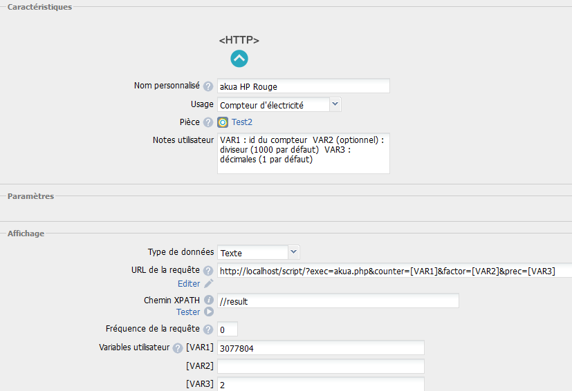Click the Editer link
This screenshot has height=391, width=572.
tap(189, 284)
